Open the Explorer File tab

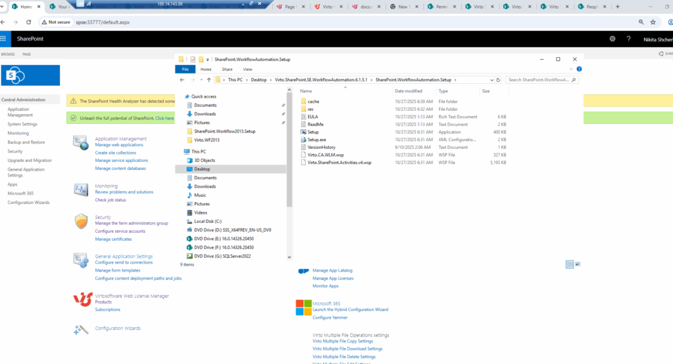pyautogui.click(x=185, y=70)
